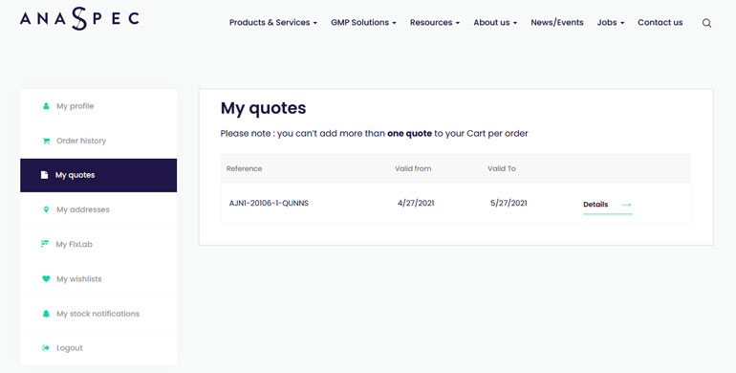Click the Details arrow icon
This screenshot has width=736, height=373.
coord(626,205)
